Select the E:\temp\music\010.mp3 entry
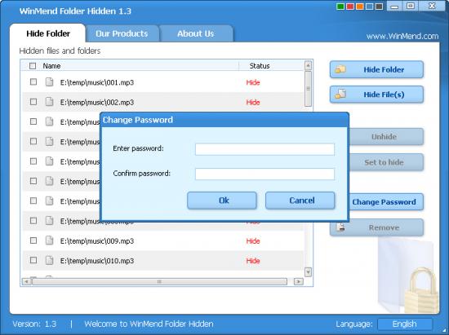This screenshot has height=335, width=449. tap(97, 261)
